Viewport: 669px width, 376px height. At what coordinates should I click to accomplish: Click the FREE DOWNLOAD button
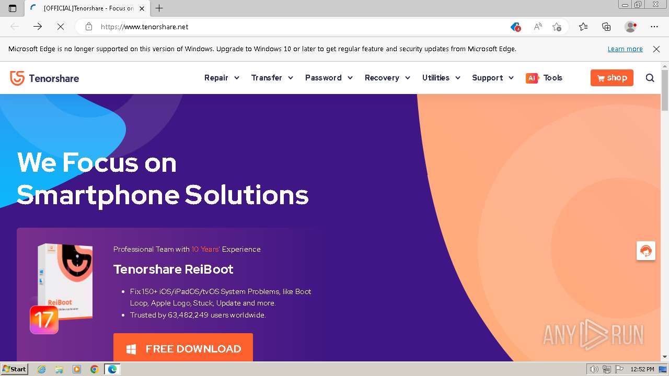(x=183, y=348)
